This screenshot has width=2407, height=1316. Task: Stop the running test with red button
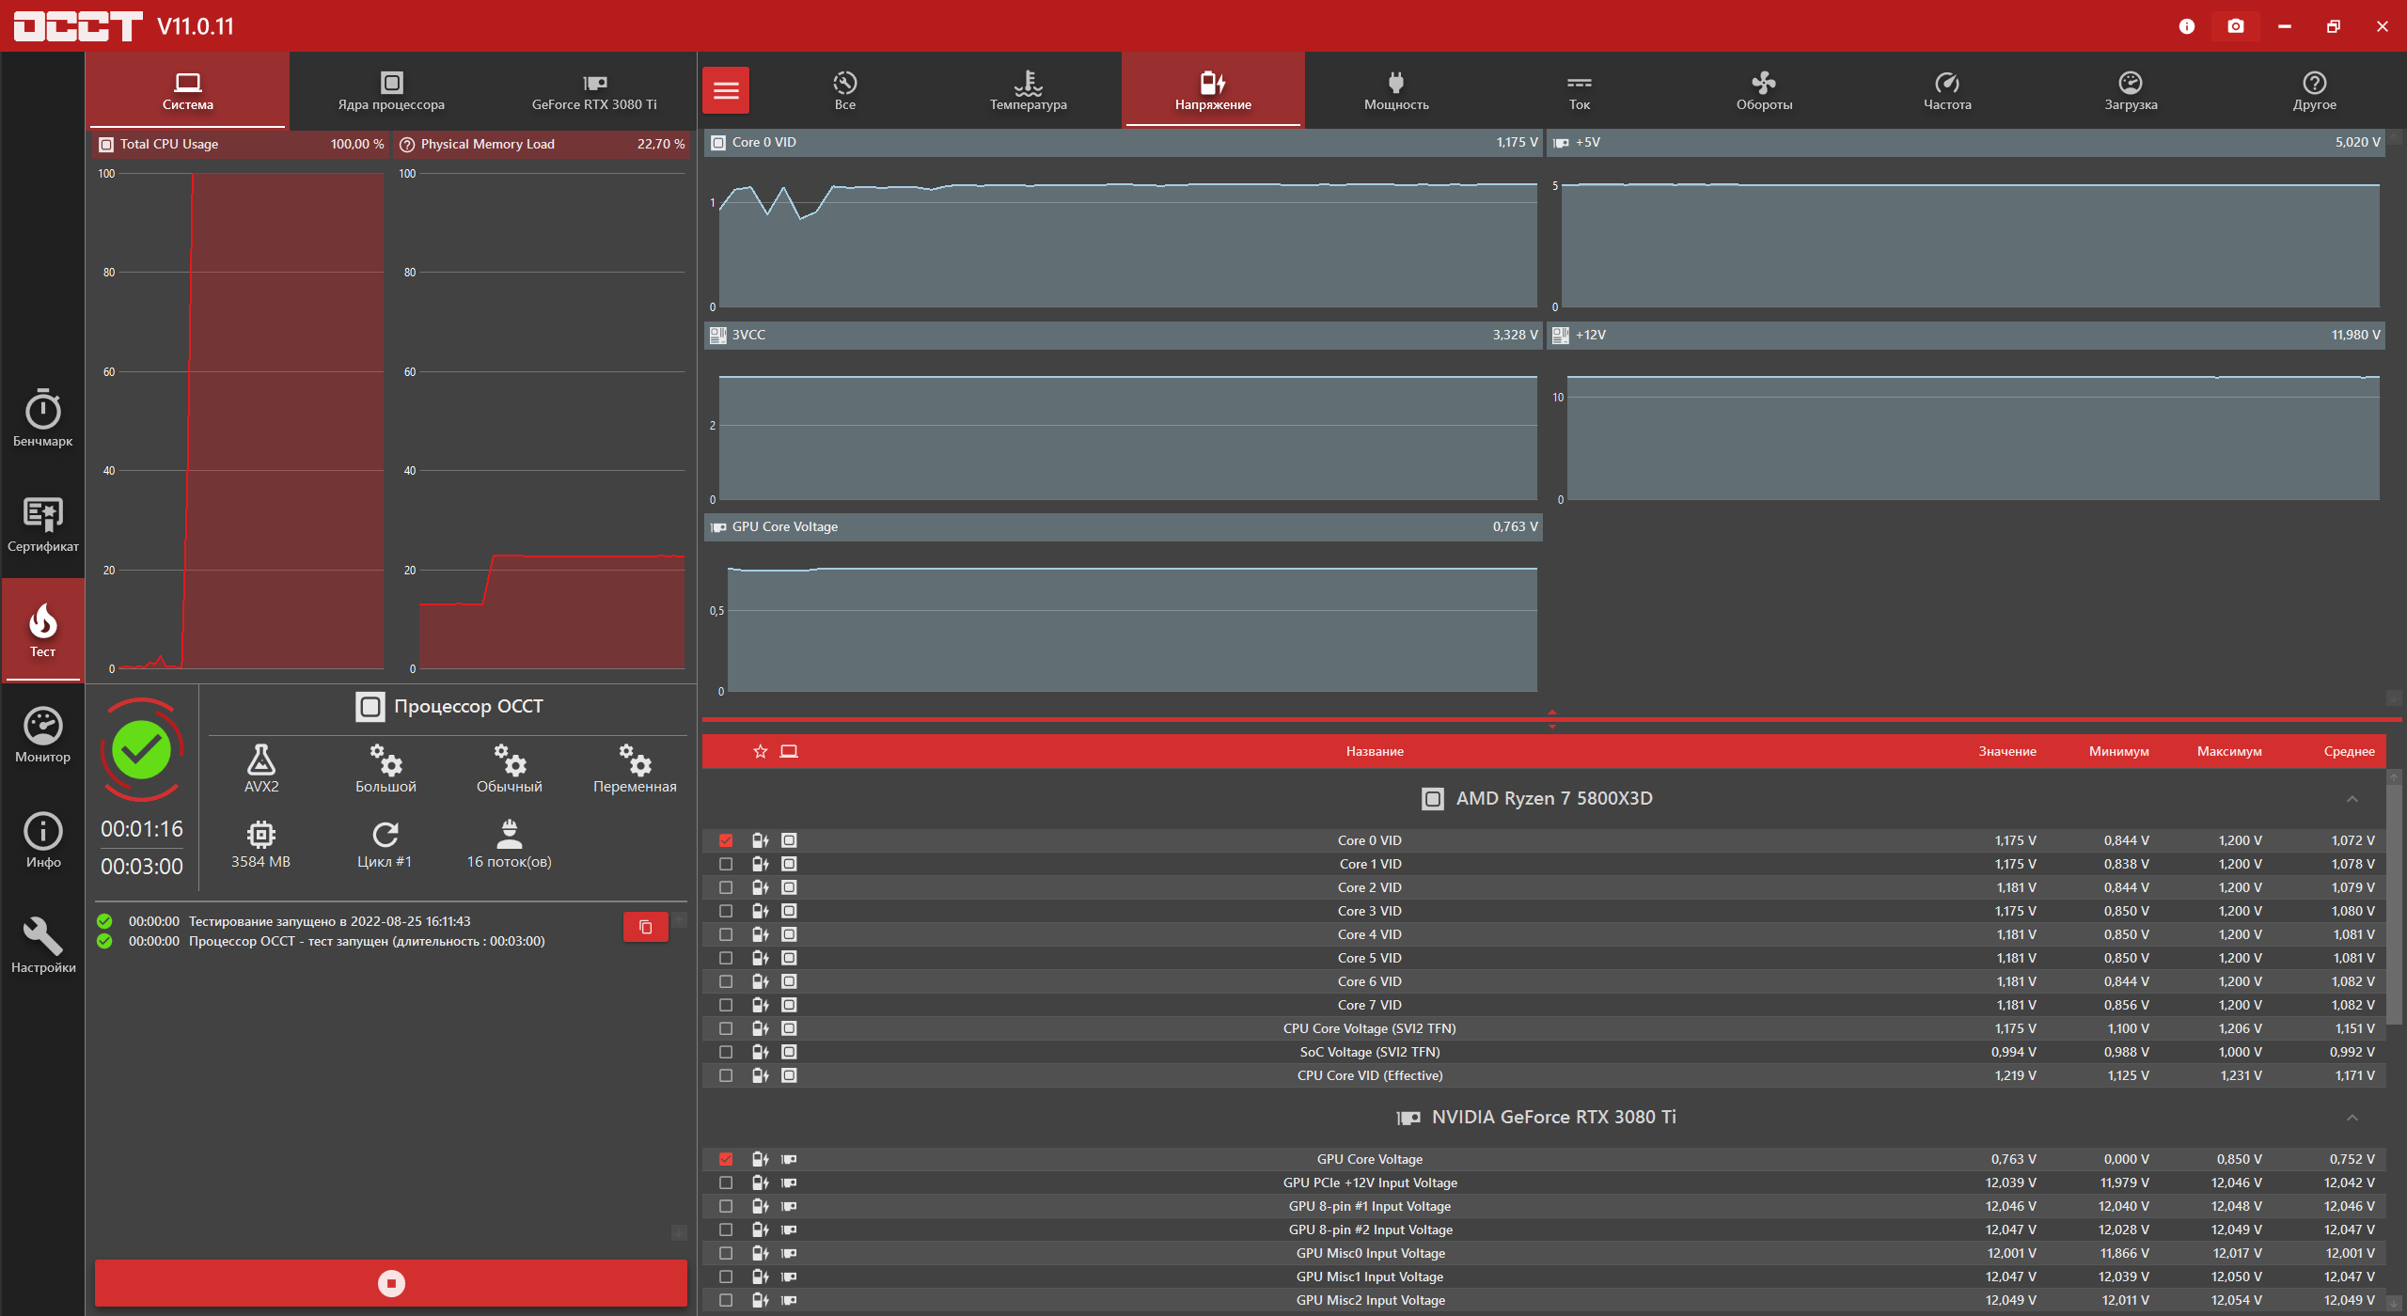(390, 1283)
